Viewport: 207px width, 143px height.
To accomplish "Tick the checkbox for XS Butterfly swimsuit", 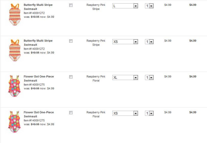I will point(71,41).
